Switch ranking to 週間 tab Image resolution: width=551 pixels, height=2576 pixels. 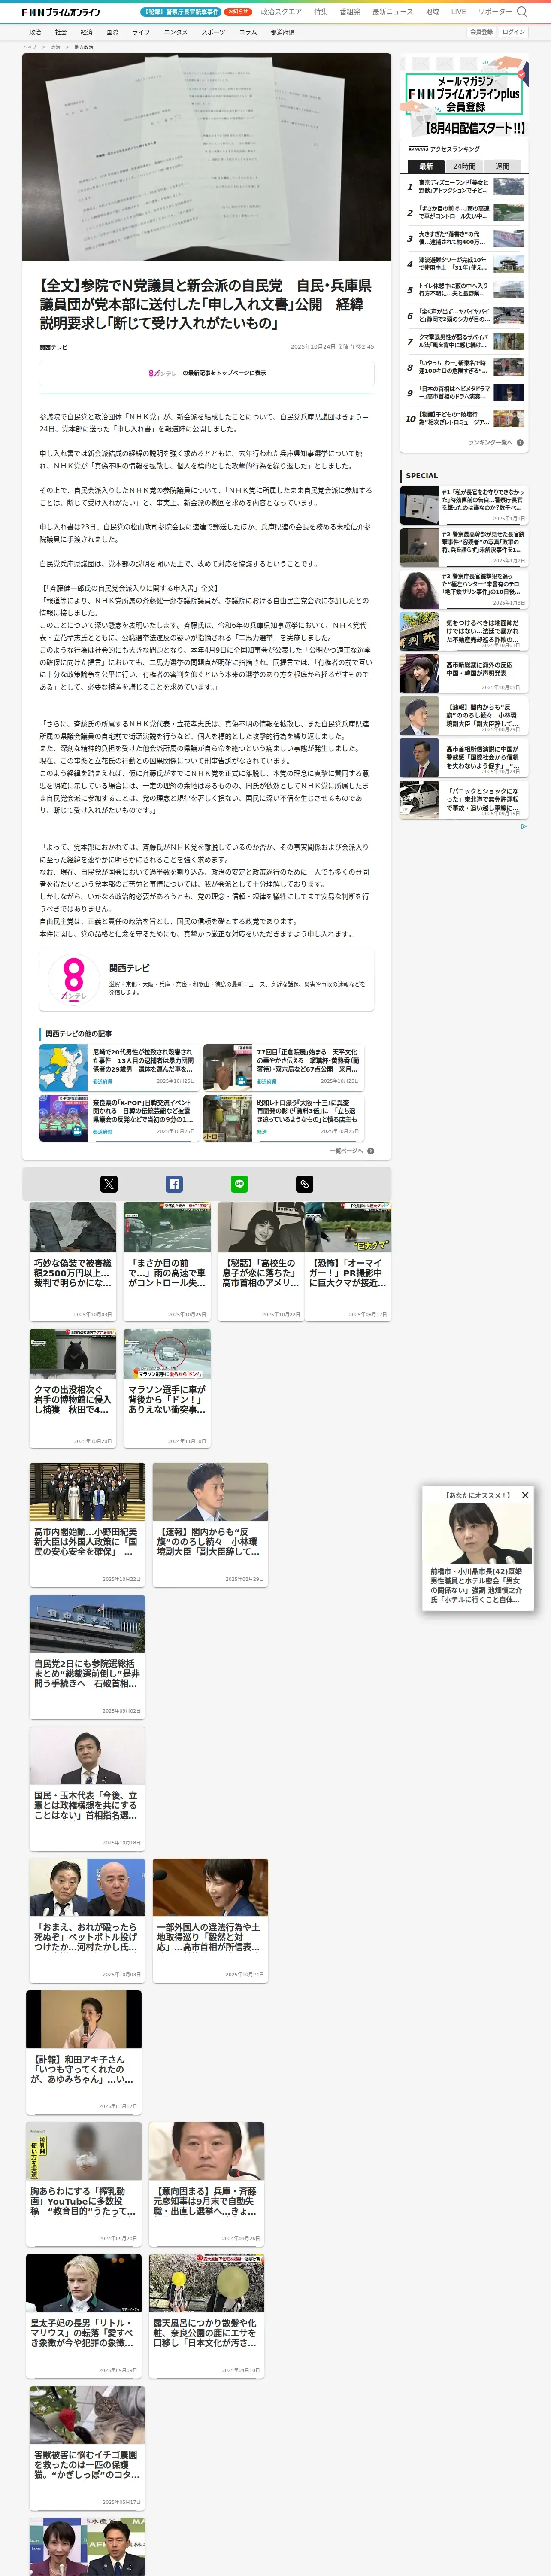[x=502, y=166]
